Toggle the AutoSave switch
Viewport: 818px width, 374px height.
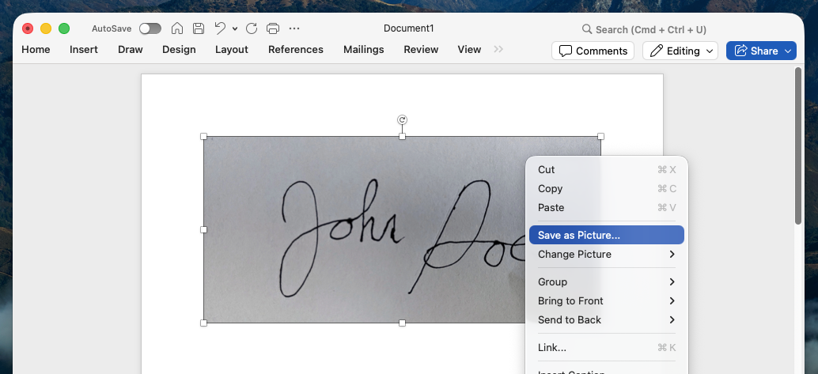[x=150, y=28]
